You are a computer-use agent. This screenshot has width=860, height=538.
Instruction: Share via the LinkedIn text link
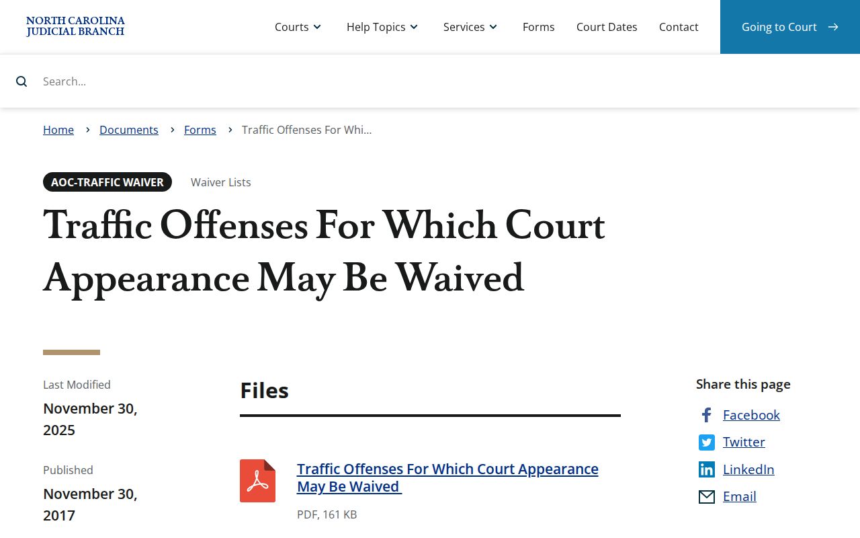coord(748,469)
